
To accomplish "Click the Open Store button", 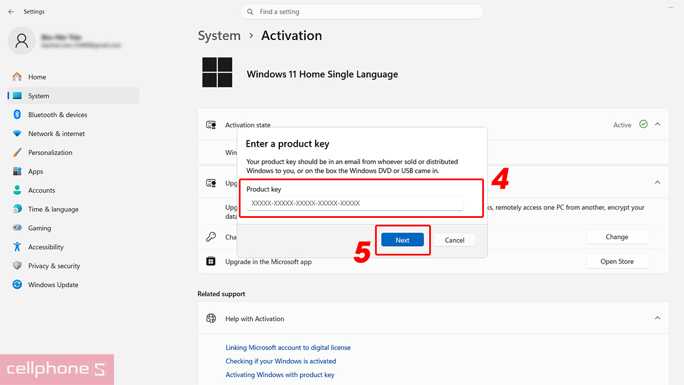I will [617, 261].
